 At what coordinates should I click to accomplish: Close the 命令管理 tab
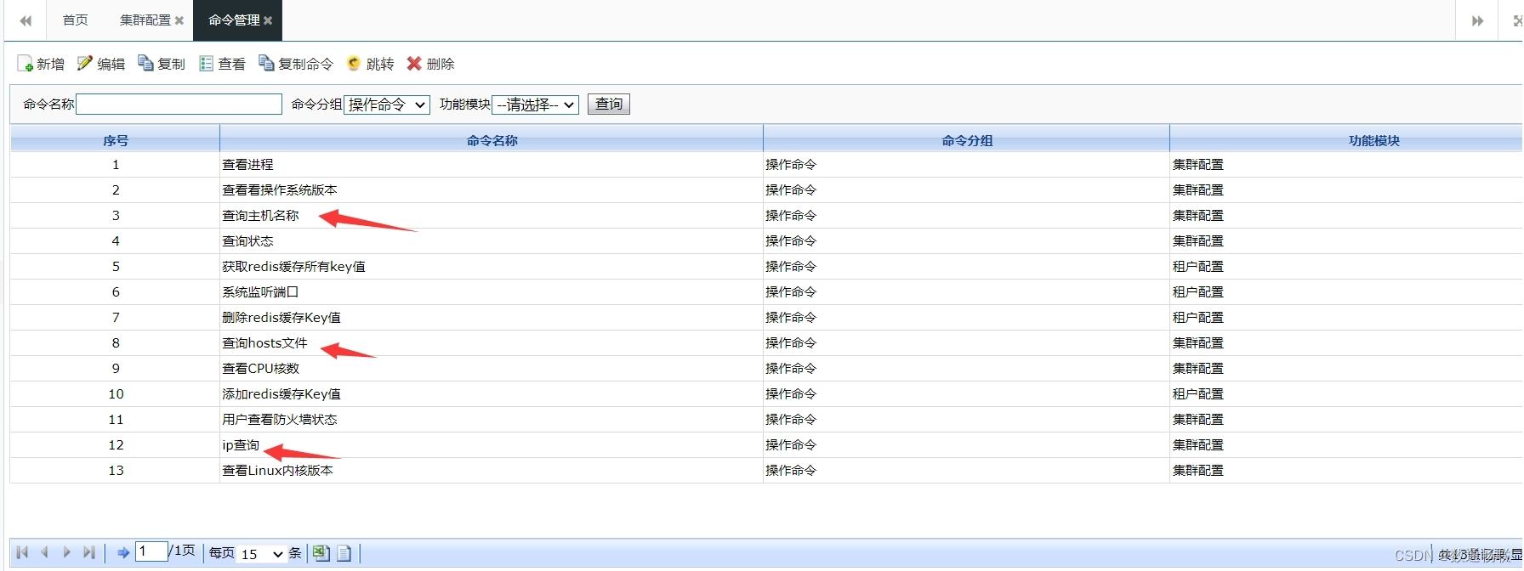click(x=268, y=20)
